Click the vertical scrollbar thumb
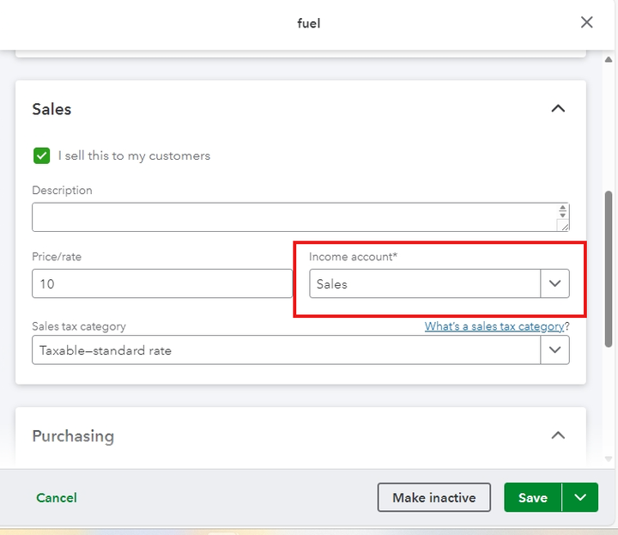Viewport: 618px width, 535px height. (x=609, y=266)
